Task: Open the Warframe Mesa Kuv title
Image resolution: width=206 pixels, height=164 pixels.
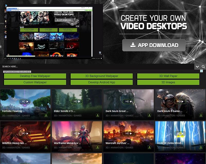Action: coord(67,143)
